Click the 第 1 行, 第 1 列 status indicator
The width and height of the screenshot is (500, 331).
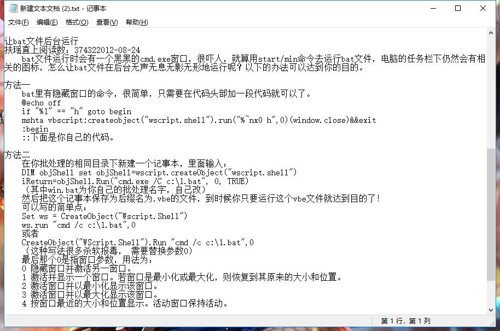point(406,321)
